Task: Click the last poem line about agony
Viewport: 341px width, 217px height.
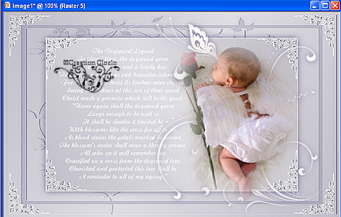Action: click(122, 177)
